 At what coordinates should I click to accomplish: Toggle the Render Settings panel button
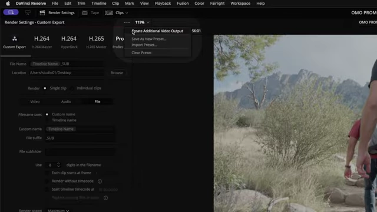[x=57, y=13]
